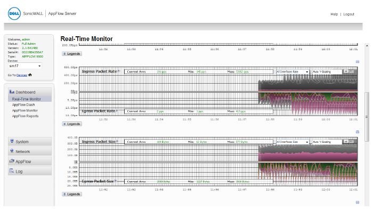Image resolution: width=373 pixels, height=219 pixels.
Task: Click help icon next to Ingress Packet Rate
Action: pos(119,71)
